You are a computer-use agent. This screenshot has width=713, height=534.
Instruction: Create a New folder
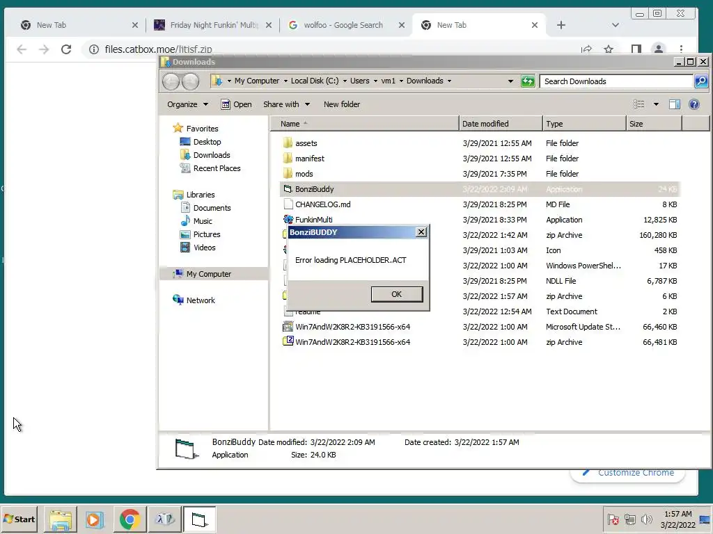point(342,104)
